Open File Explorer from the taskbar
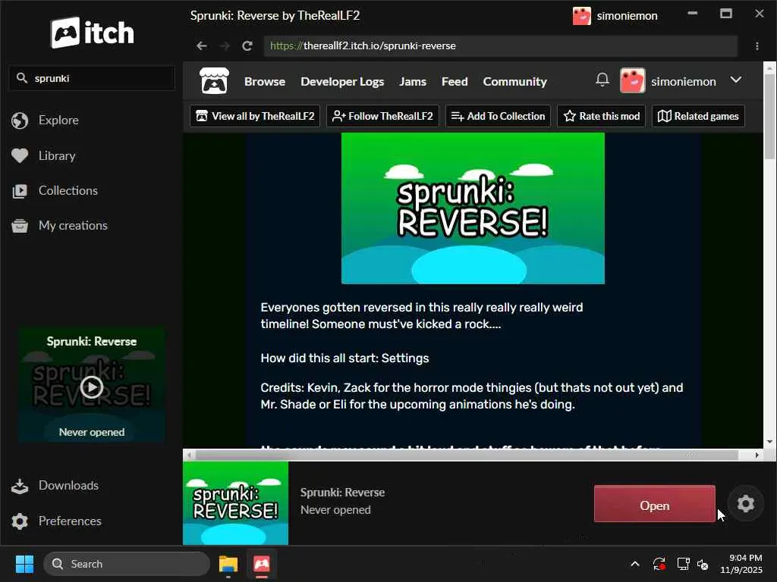This screenshot has height=582, width=777. pyautogui.click(x=228, y=564)
